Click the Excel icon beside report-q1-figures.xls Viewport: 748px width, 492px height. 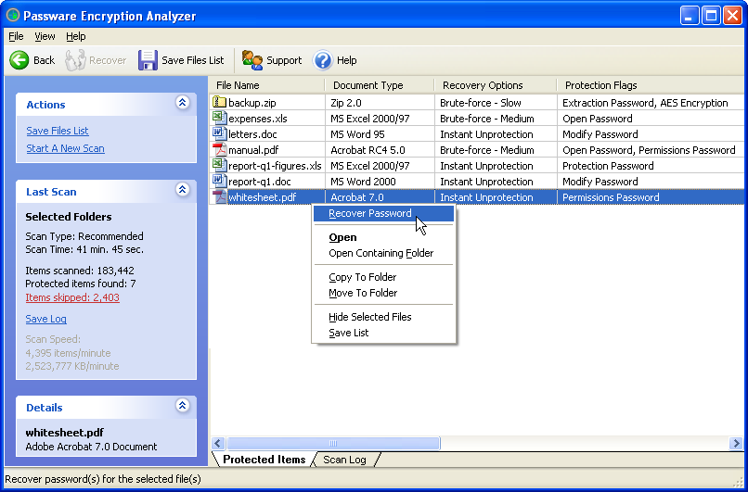(x=219, y=166)
